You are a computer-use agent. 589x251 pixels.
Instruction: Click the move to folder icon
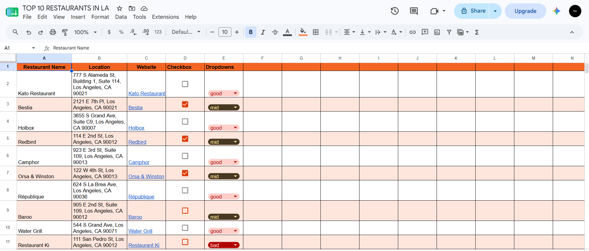pyautogui.click(x=132, y=8)
